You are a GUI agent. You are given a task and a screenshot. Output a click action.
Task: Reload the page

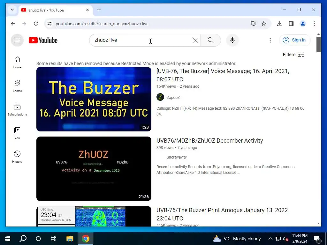(x=36, y=24)
